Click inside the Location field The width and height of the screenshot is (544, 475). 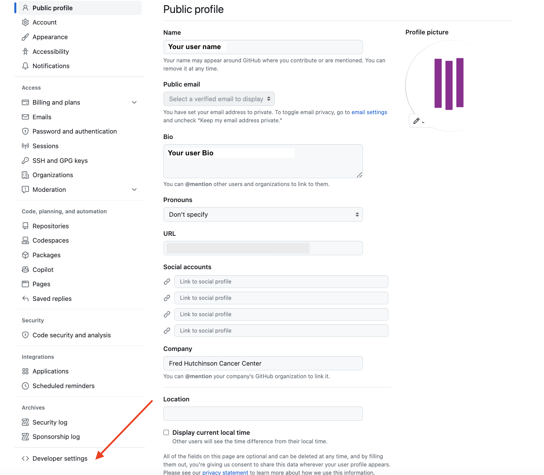[x=262, y=413]
